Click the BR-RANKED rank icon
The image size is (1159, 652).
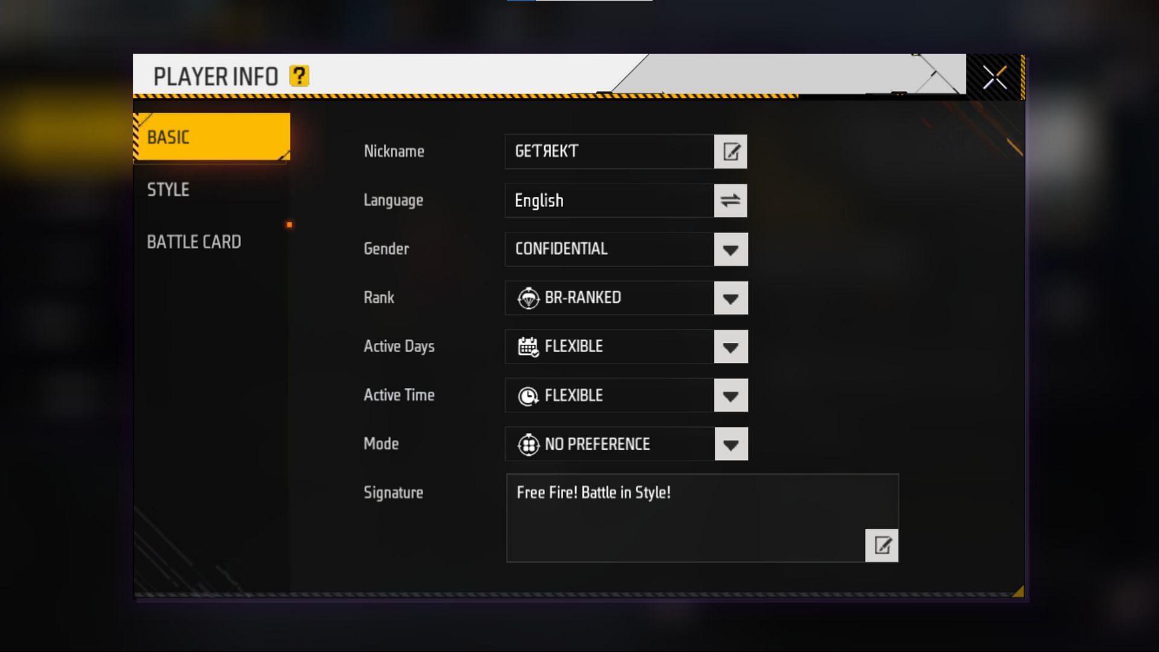coord(527,298)
